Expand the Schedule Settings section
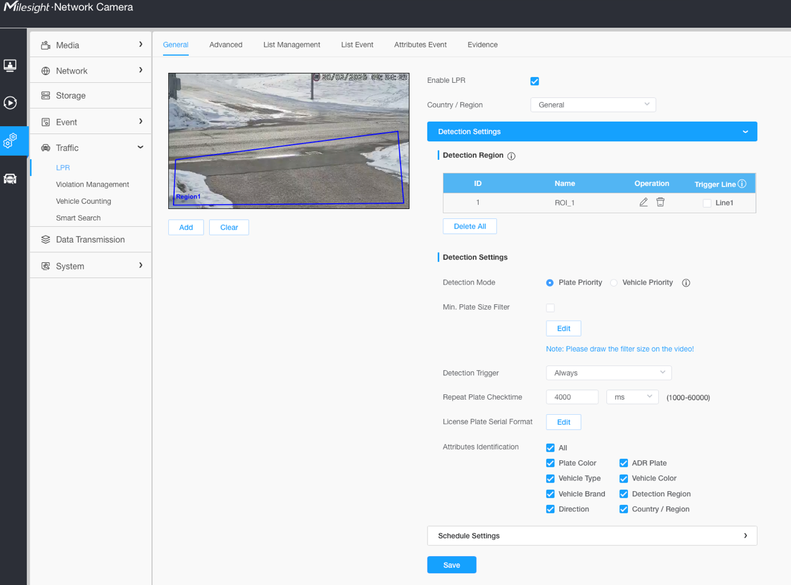Image resolution: width=791 pixels, height=585 pixels. [x=592, y=536]
